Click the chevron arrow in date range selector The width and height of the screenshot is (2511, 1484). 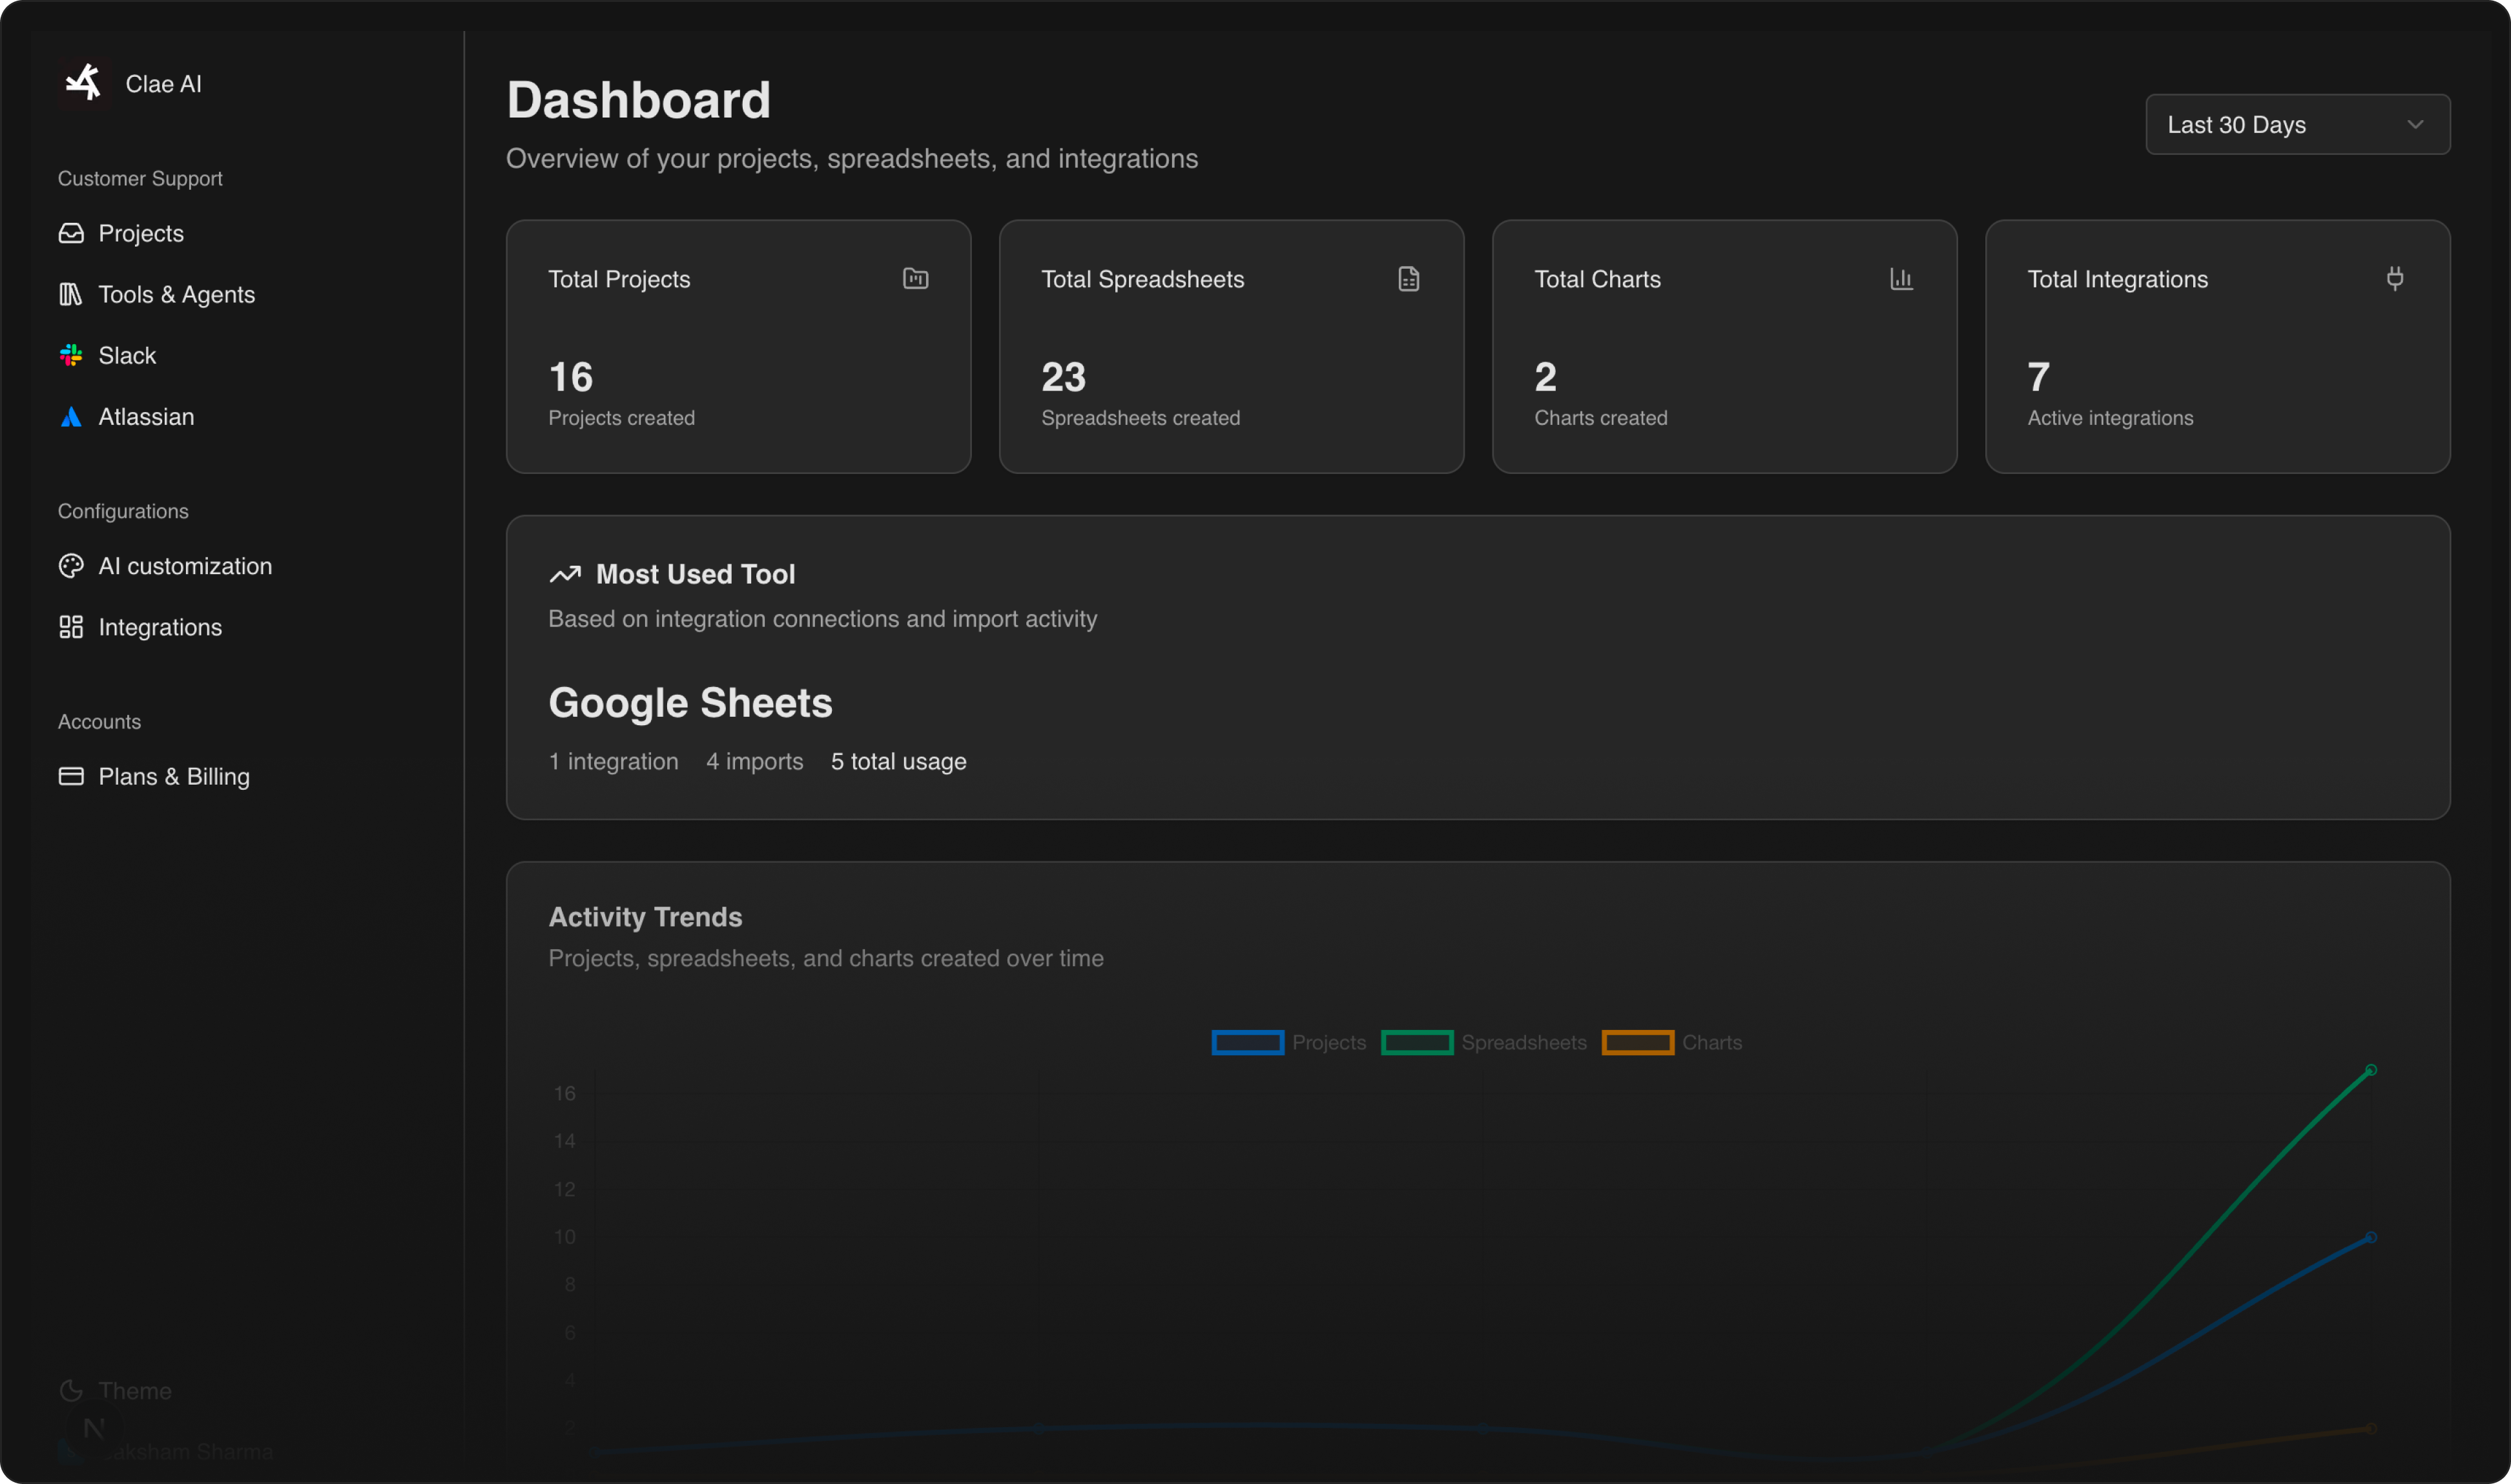coord(2415,124)
